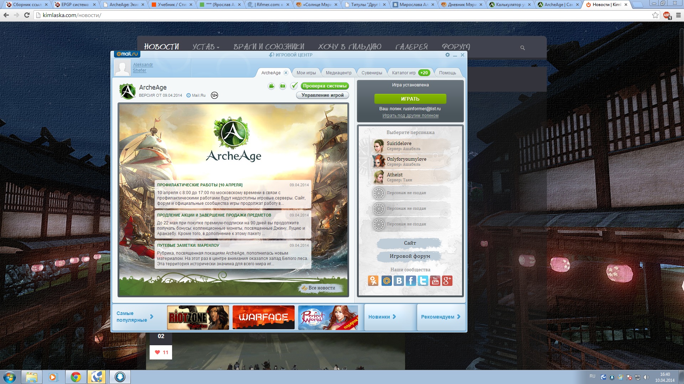
Task: Open news Профилактические работы 10 апреля
Action: [x=233, y=194]
